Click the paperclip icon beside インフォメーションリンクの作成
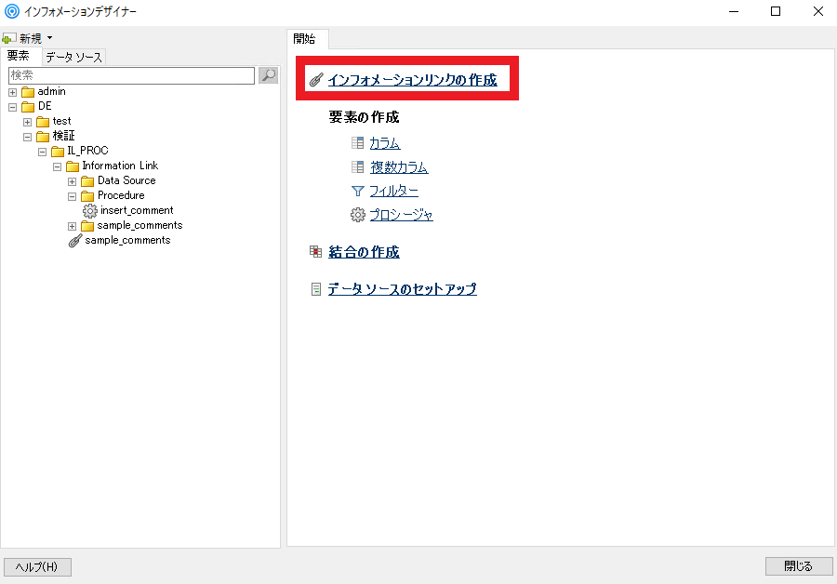 [316, 80]
